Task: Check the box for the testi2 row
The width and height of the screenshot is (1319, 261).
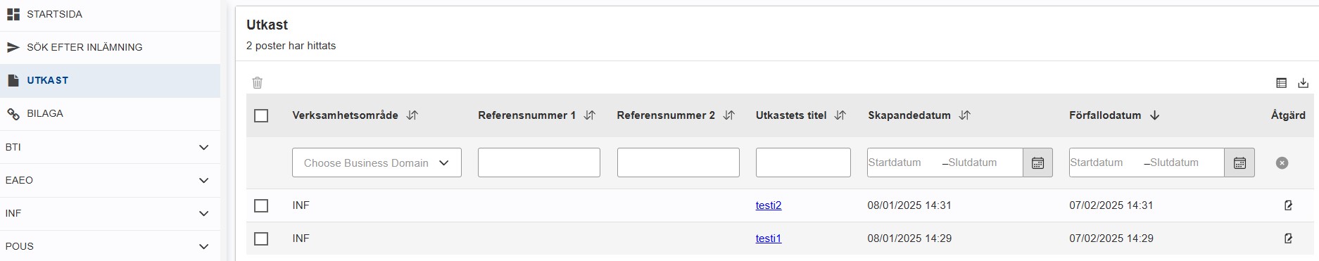Action: [261, 205]
